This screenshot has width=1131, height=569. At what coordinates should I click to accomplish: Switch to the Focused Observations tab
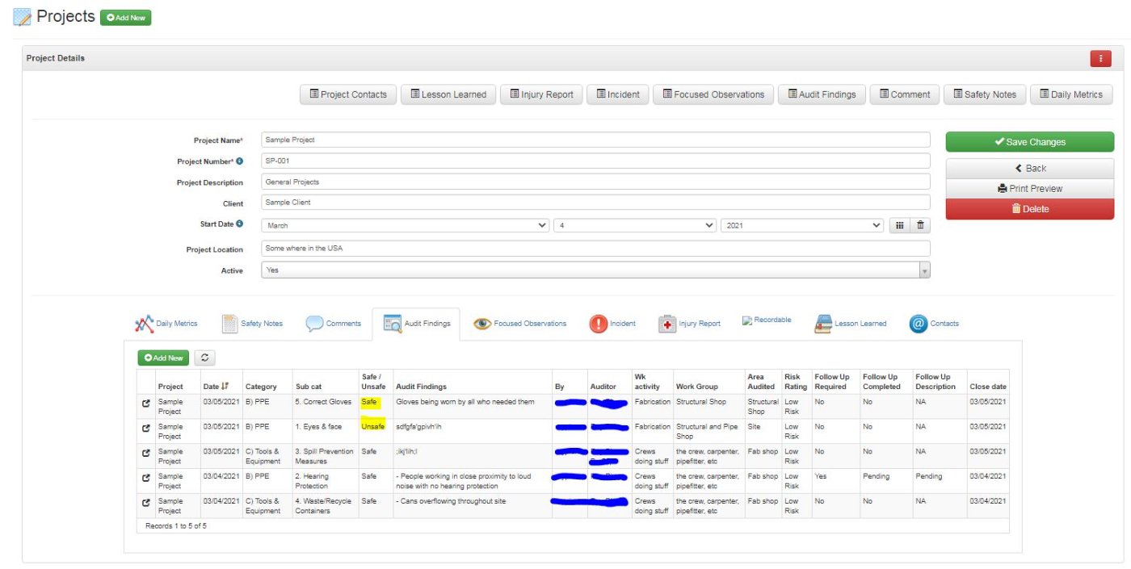[x=520, y=324]
